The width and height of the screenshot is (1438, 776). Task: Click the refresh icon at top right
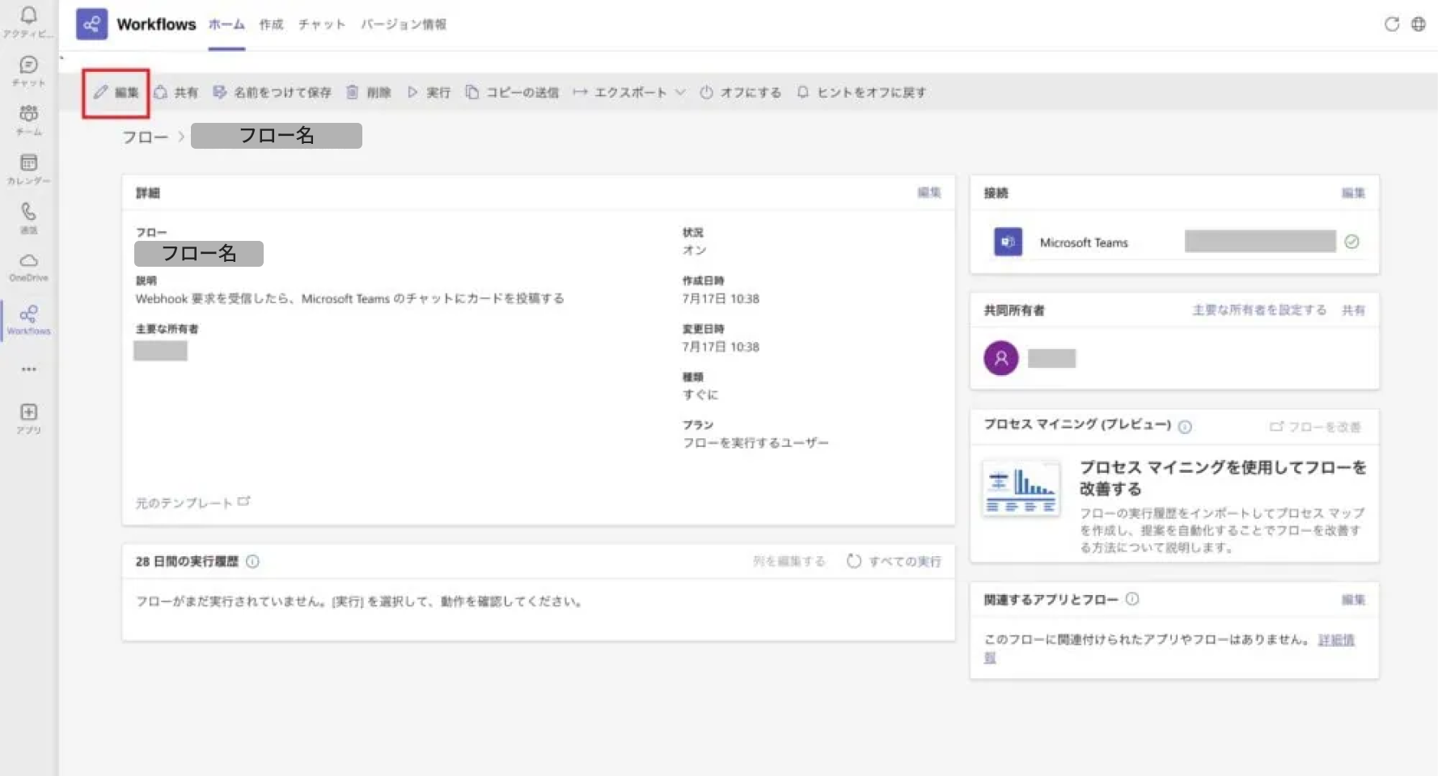click(x=1391, y=24)
